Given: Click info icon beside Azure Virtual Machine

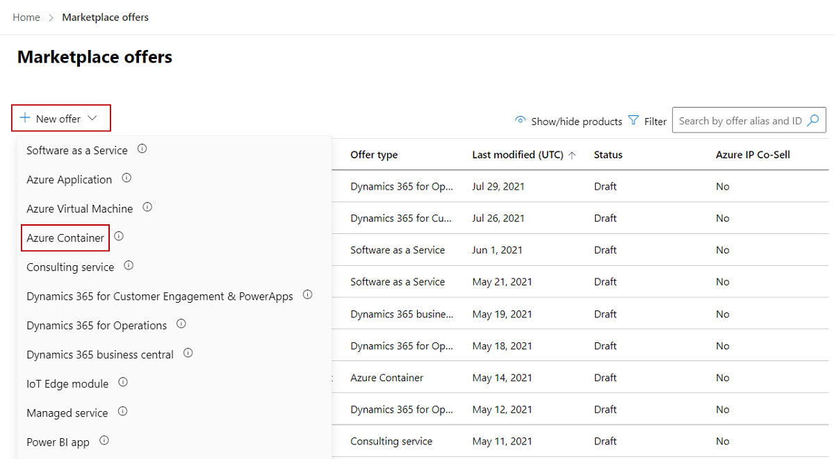Looking at the screenshot, I should coord(147,207).
